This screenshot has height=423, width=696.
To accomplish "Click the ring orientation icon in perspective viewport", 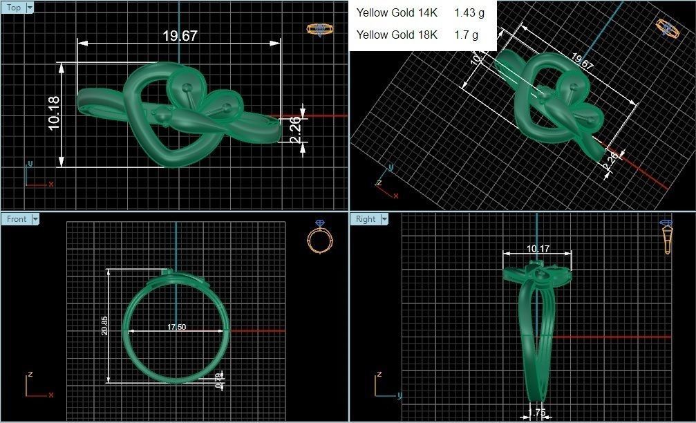I will point(668,28).
